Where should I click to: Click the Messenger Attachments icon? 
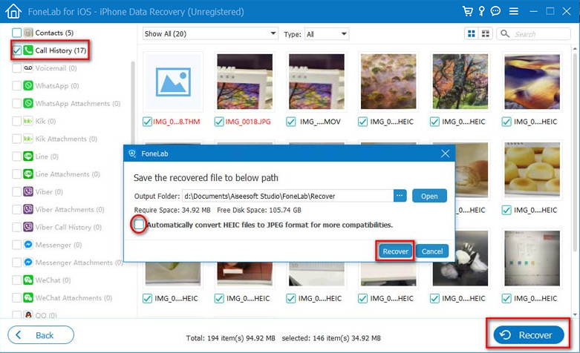tap(28, 263)
